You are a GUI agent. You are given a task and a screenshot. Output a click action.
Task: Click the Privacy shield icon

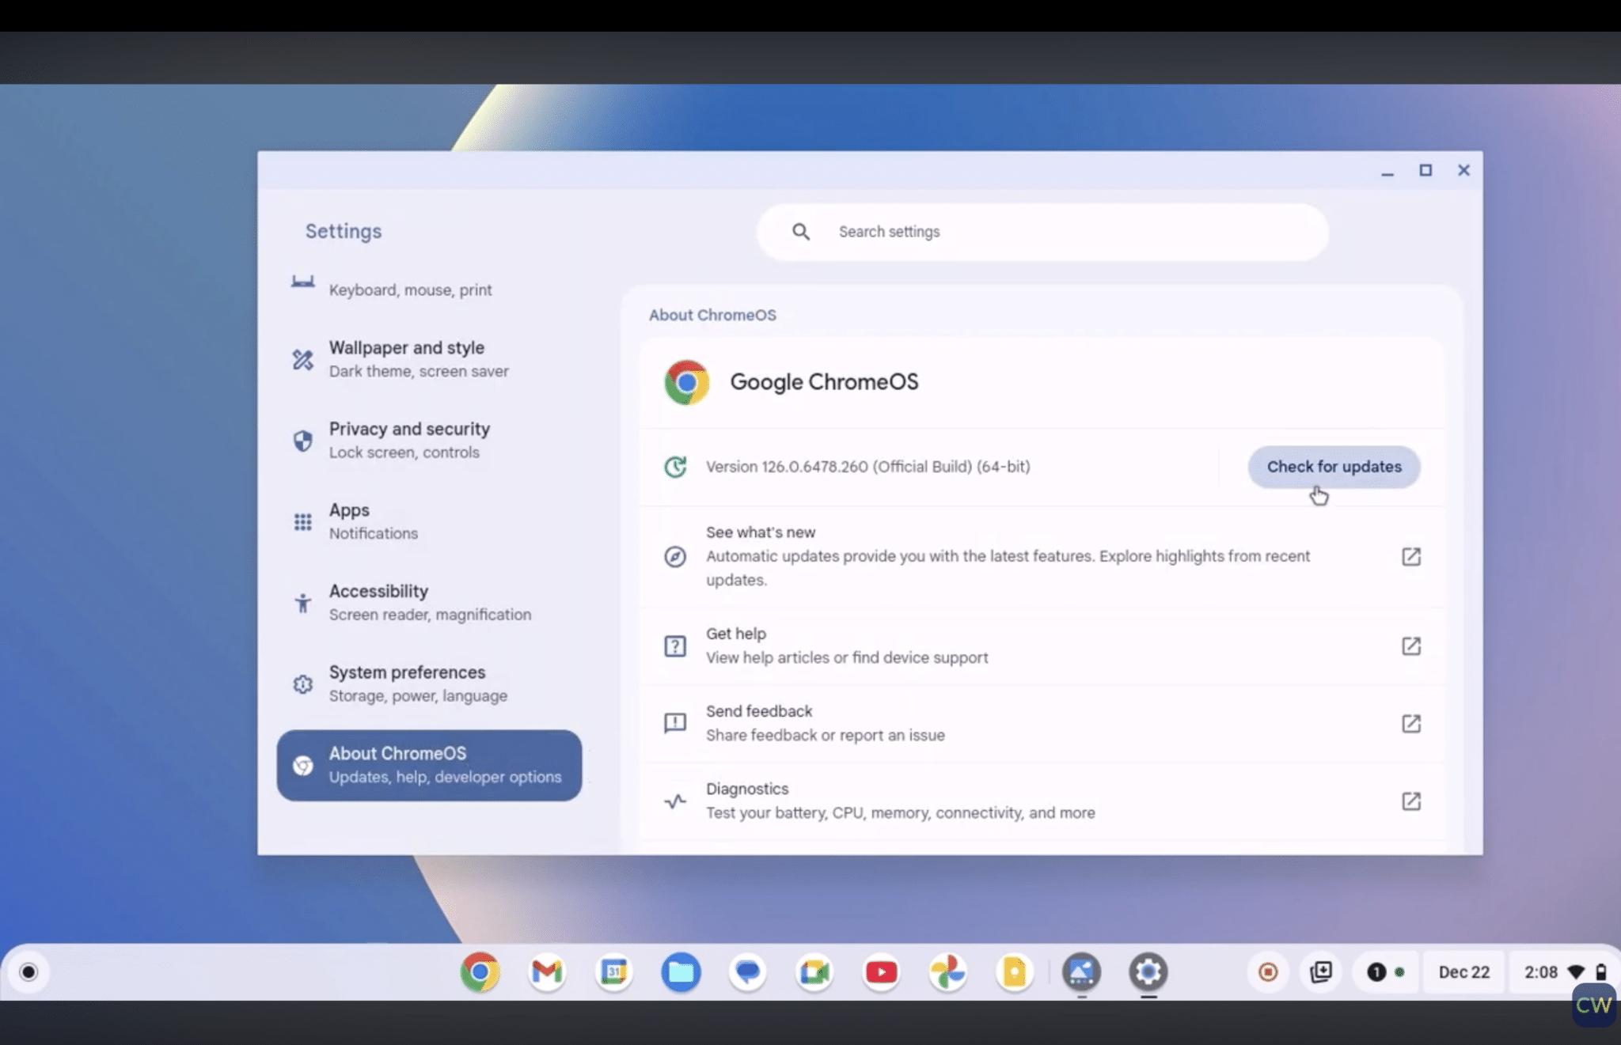(302, 441)
